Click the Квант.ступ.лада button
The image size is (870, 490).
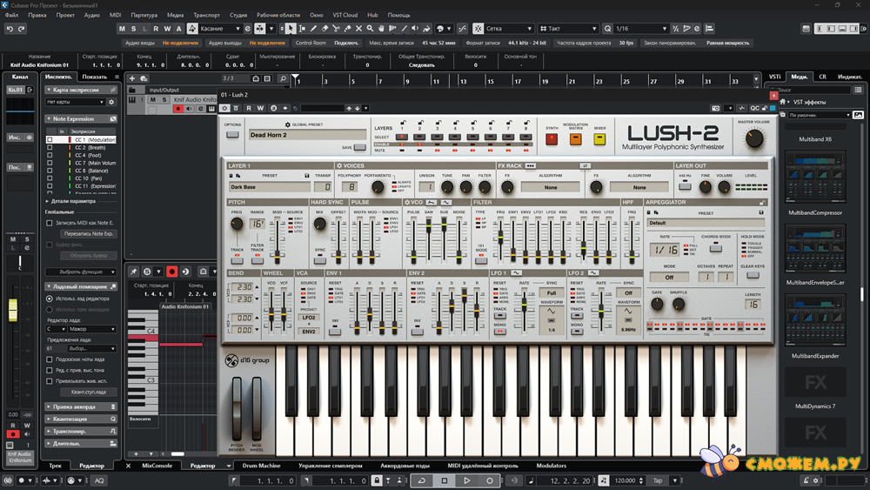point(88,393)
